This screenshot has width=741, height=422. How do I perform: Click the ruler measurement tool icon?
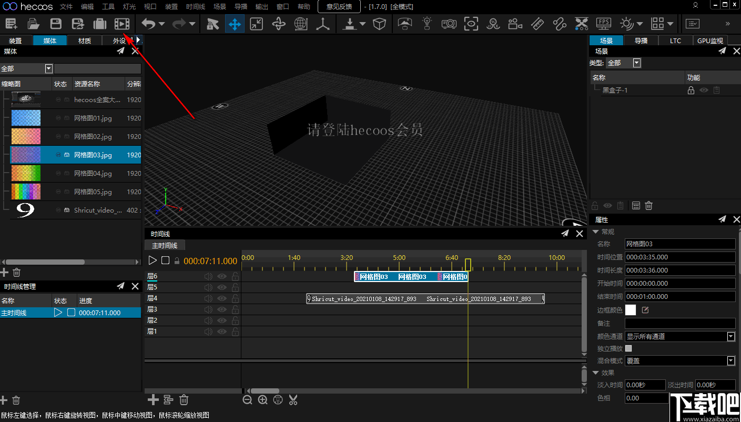(x=537, y=24)
